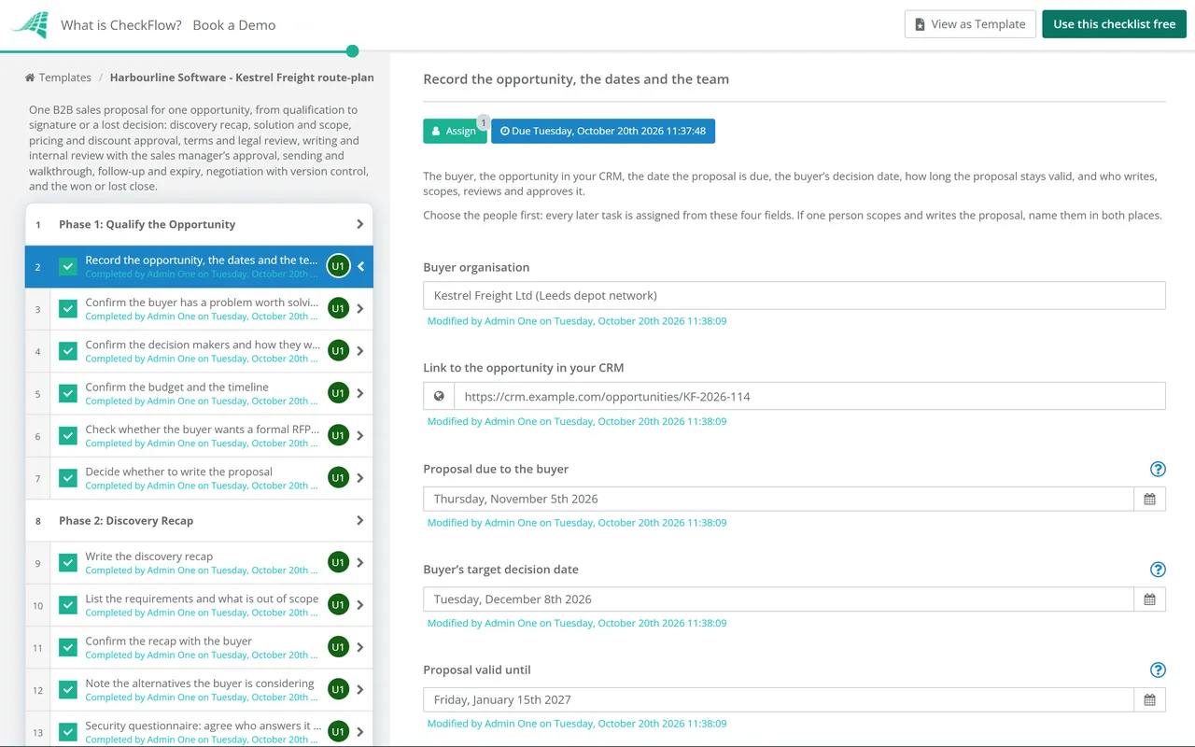This screenshot has width=1195, height=747.
Task: Click the Buyer organisation input field
Action: tap(794, 295)
